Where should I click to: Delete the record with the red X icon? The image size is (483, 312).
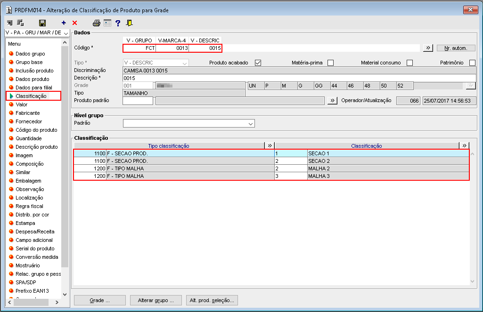[75, 23]
